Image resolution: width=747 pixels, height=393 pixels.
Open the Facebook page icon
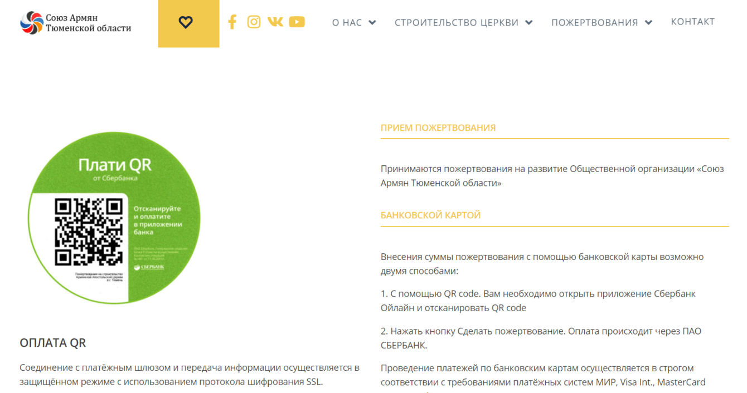(232, 22)
